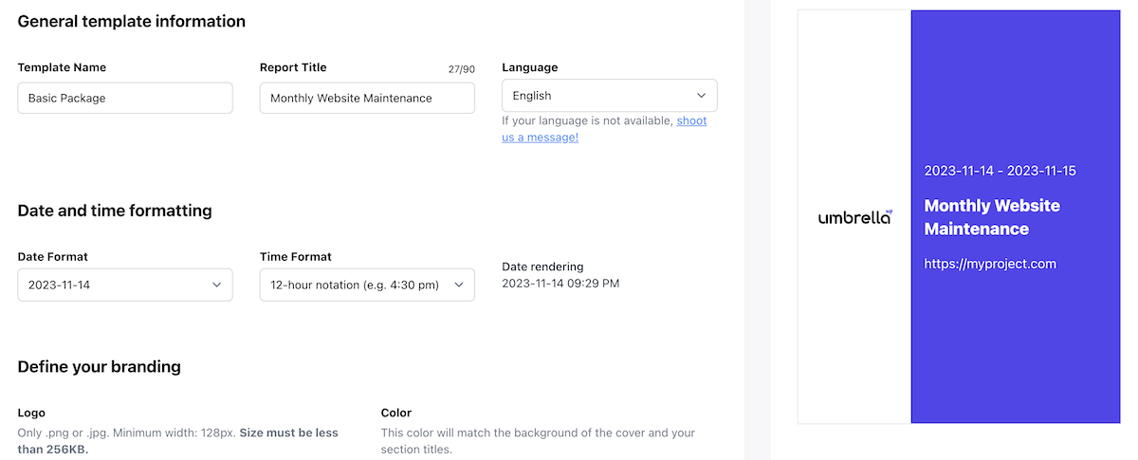Expand the Date Format dropdown
This screenshot has height=460, width=1138.
(125, 285)
